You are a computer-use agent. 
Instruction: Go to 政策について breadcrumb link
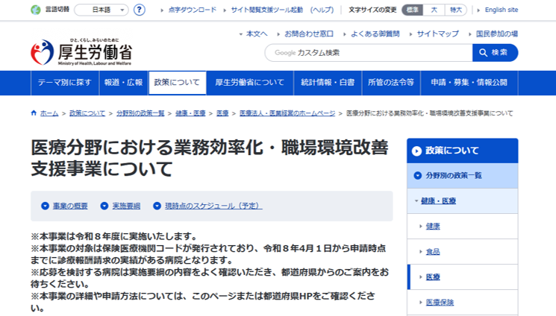(87, 113)
